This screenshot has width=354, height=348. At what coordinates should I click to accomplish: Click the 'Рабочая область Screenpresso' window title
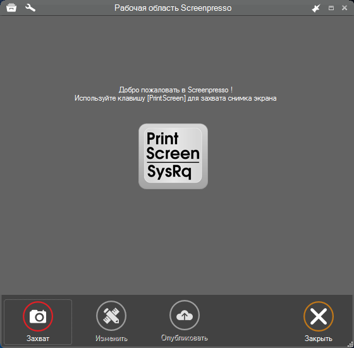click(x=173, y=8)
